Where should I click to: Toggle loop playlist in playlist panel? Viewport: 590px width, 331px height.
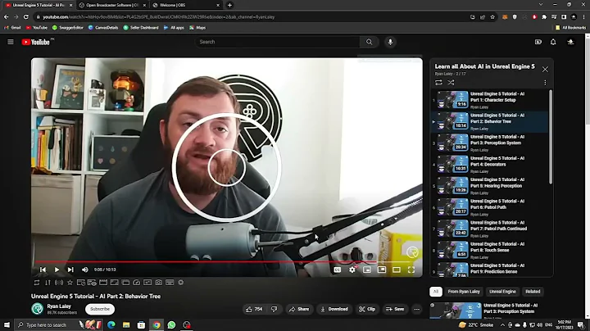point(438,83)
